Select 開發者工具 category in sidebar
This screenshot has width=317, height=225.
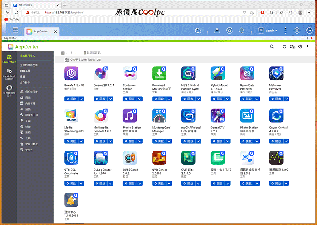(x=29, y=115)
